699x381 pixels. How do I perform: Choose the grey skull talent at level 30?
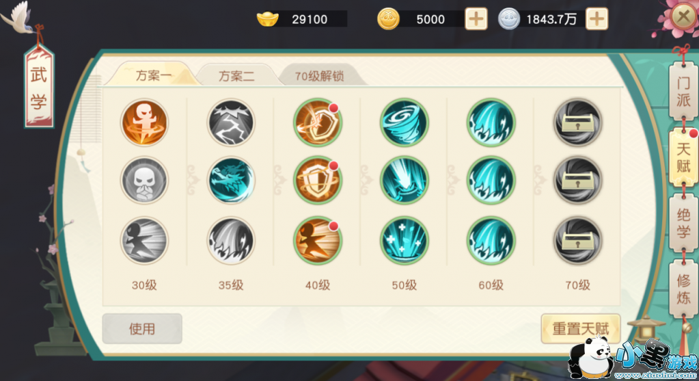click(x=144, y=180)
